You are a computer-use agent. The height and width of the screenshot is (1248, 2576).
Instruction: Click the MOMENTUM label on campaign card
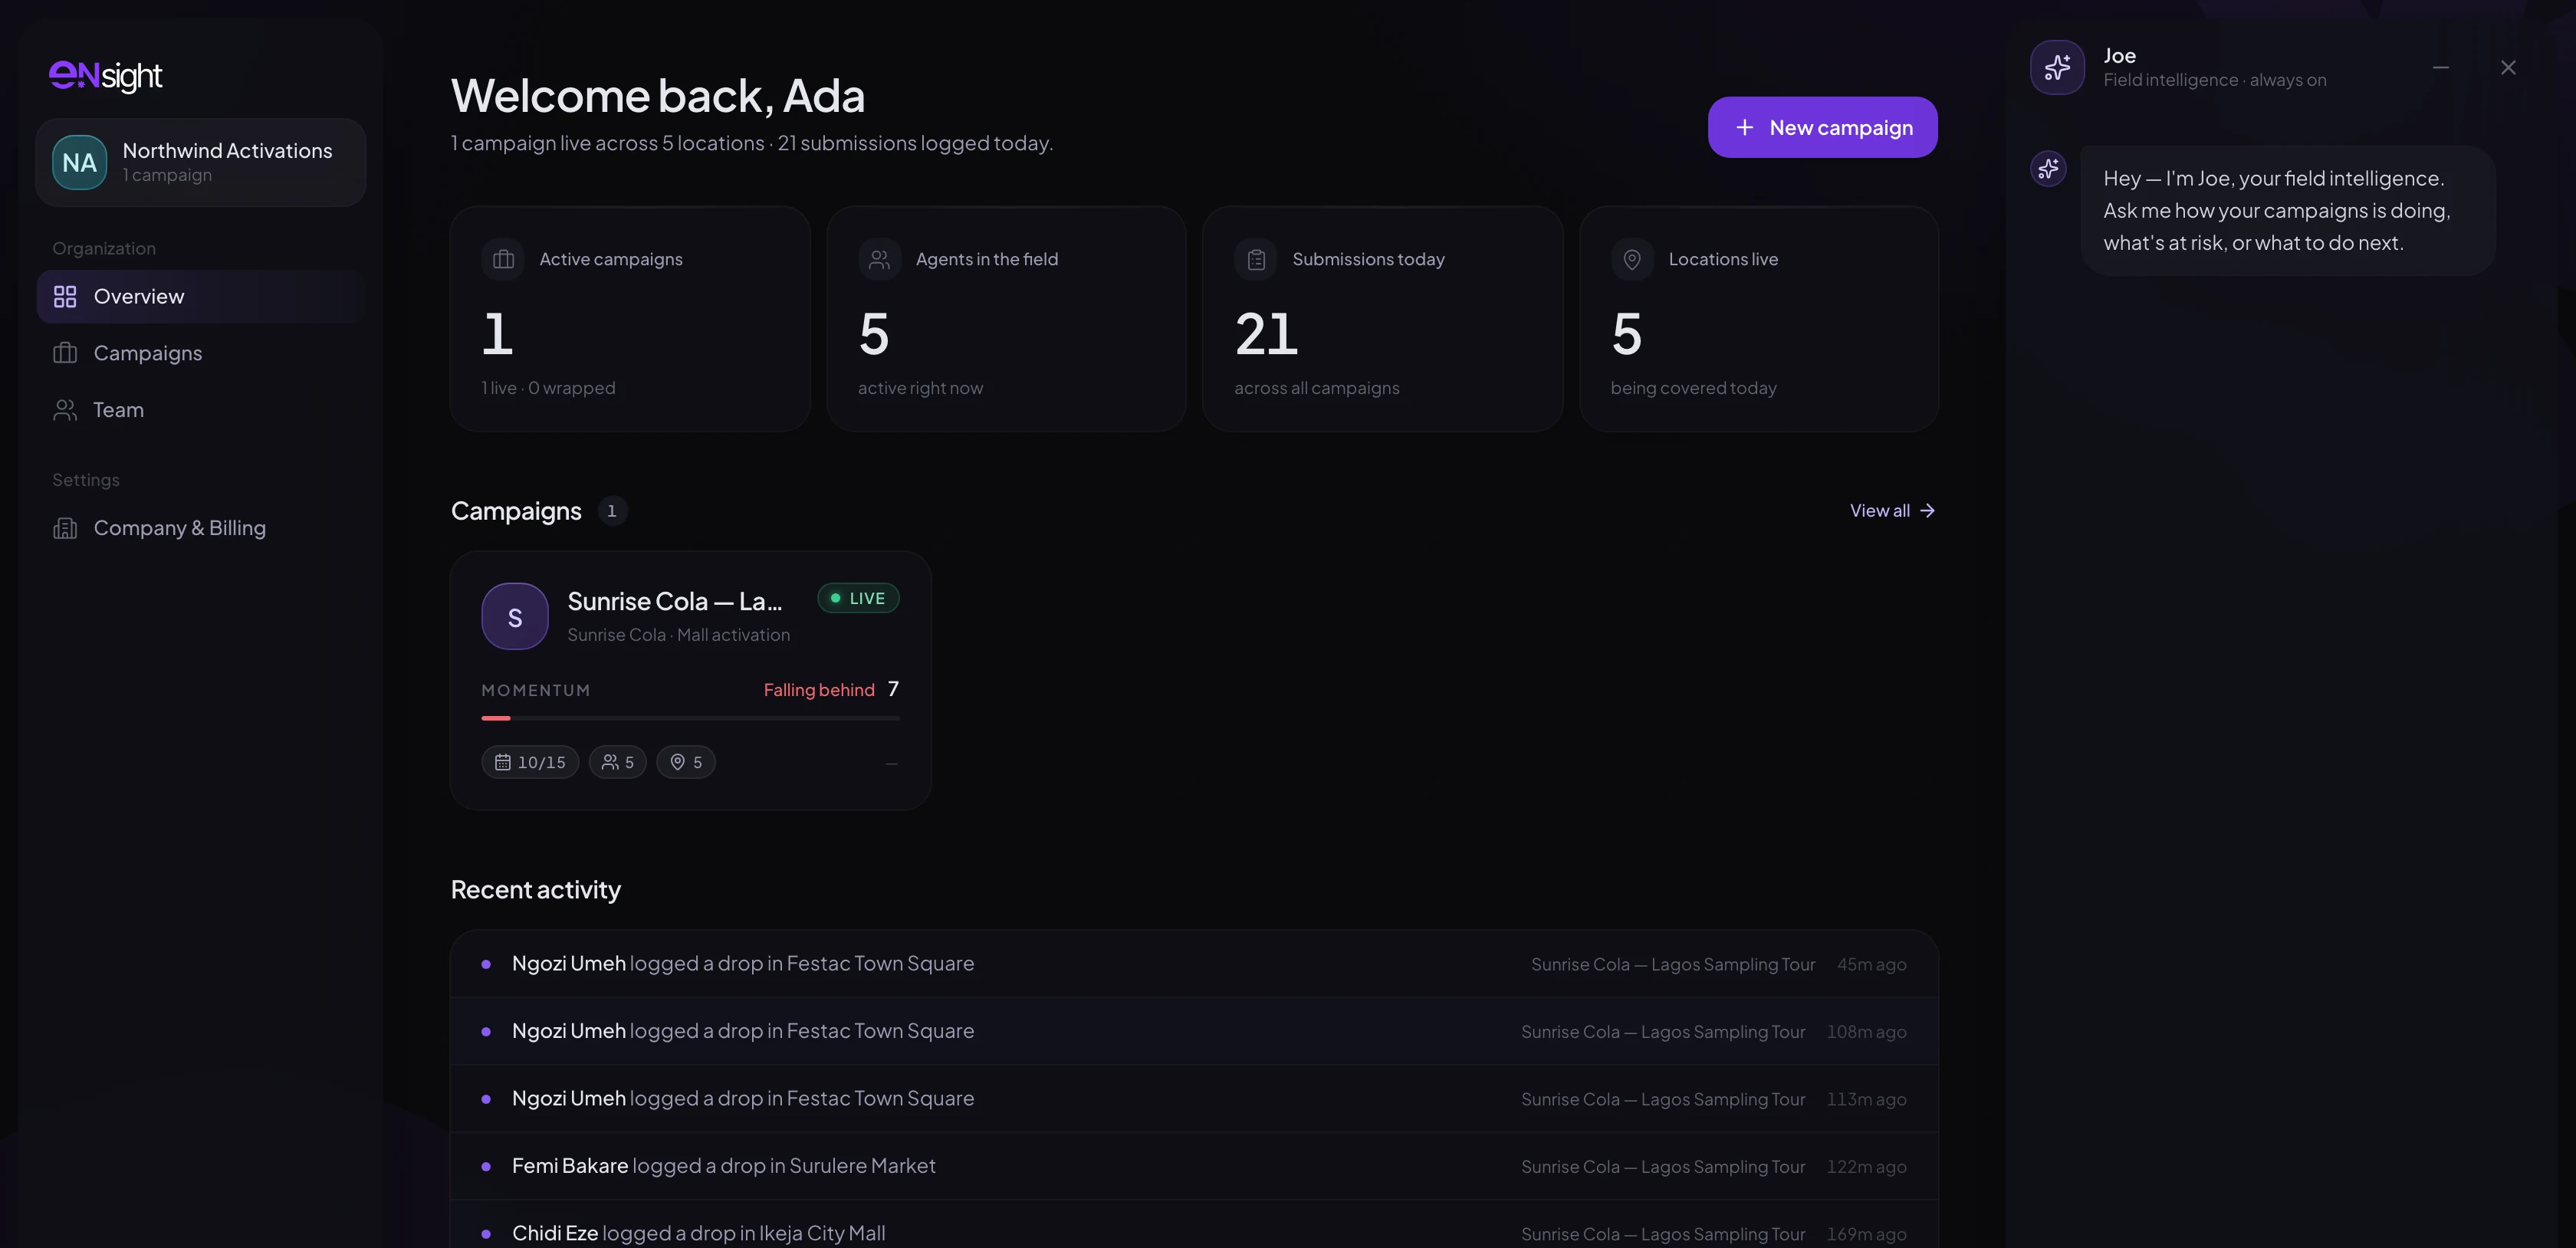point(536,690)
